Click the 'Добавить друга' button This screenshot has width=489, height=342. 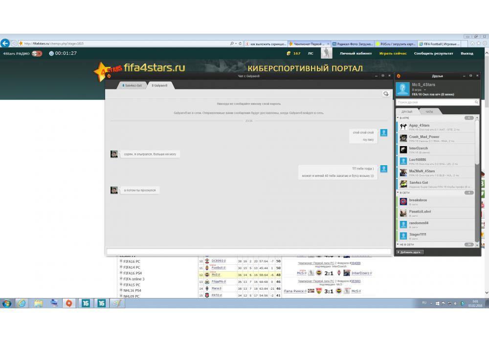(410, 252)
